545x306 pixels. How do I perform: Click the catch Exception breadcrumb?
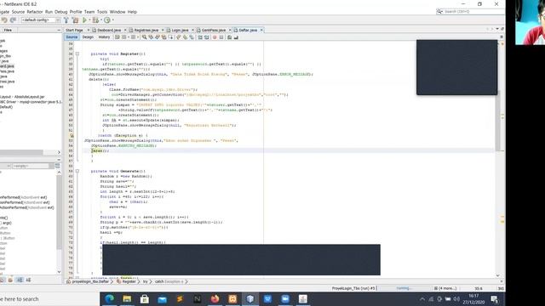coord(169,281)
